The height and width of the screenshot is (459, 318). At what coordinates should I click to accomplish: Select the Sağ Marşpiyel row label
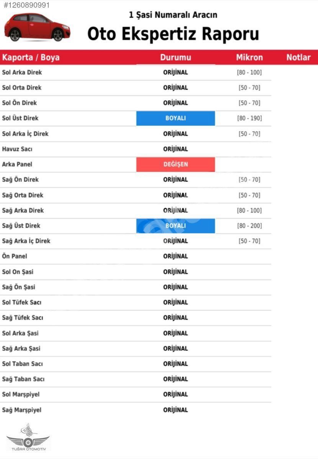pyautogui.click(x=22, y=410)
